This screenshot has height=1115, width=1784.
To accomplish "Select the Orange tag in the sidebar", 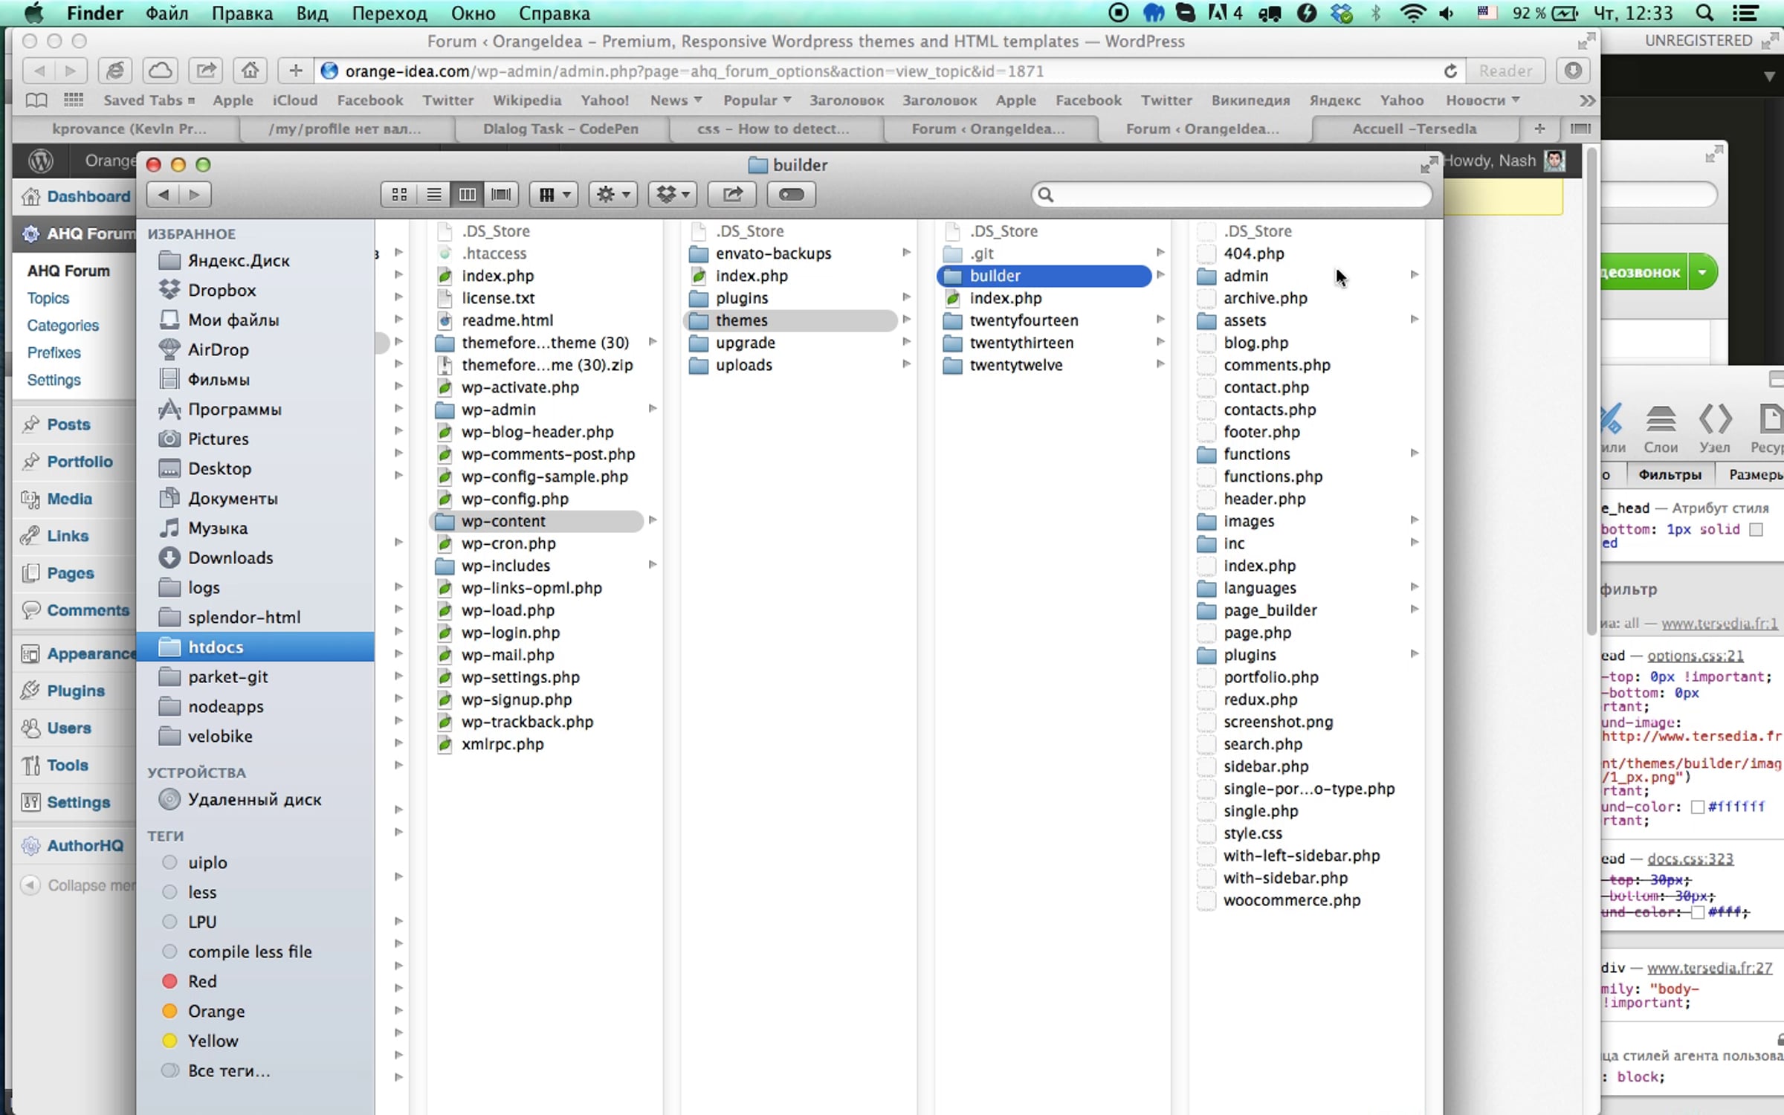I will click(216, 1011).
